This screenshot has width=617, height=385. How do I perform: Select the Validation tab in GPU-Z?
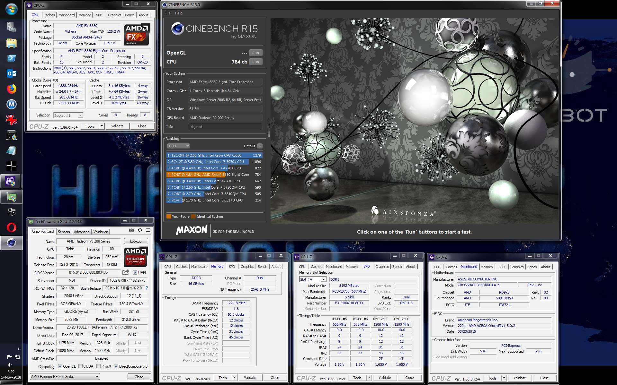tap(101, 232)
